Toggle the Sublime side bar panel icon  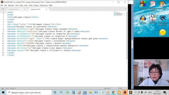[x=3, y=88]
